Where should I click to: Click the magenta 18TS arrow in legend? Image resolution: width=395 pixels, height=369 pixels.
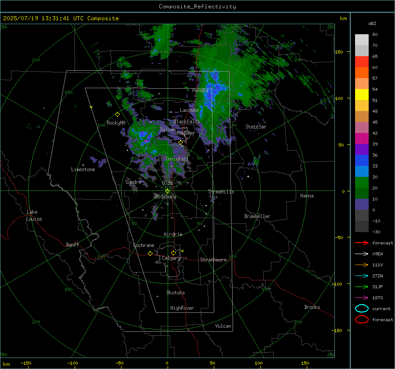click(x=362, y=298)
